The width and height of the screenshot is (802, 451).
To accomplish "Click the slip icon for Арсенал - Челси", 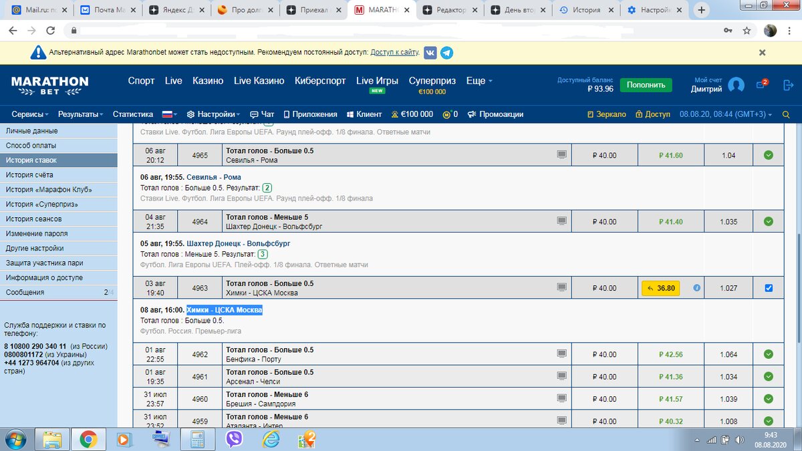I will point(561,376).
